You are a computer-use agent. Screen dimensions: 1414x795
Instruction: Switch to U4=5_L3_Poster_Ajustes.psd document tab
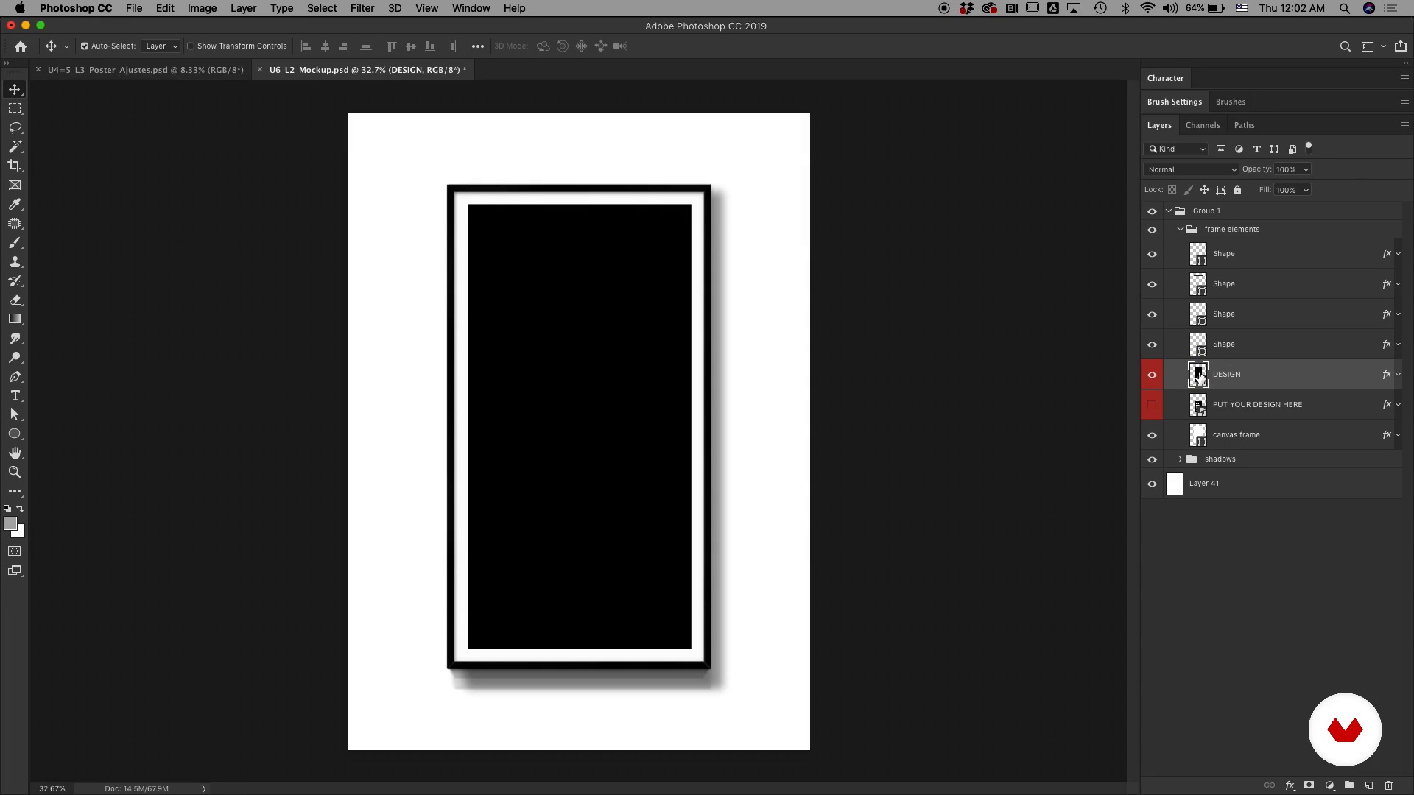145,70
